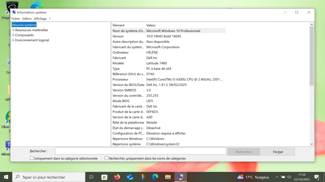Open the Affichage menu
The height and width of the screenshot is (182, 325).
point(40,19)
